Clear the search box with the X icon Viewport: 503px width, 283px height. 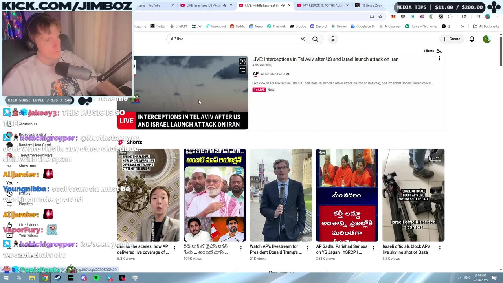303,39
